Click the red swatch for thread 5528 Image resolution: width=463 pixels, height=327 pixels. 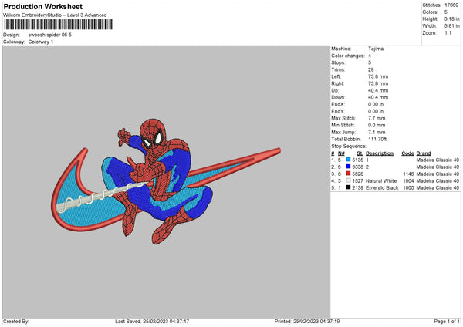click(x=349, y=174)
